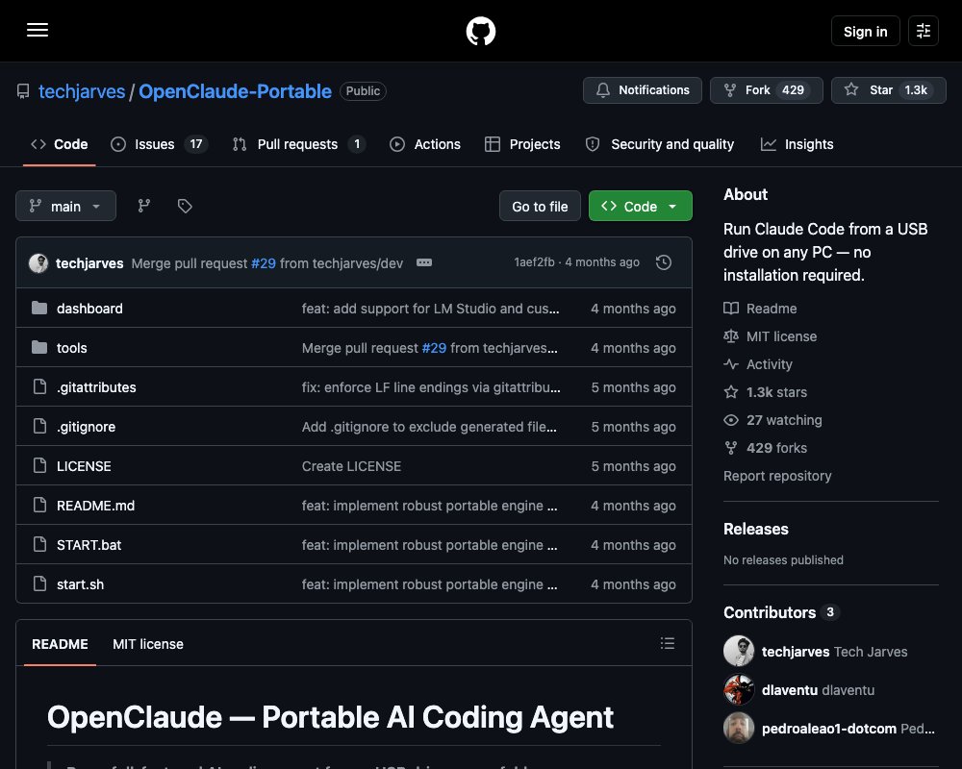Viewport: 962px width, 769px height.
Task: Click the Notifications bell button
Action: tap(643, 90)
